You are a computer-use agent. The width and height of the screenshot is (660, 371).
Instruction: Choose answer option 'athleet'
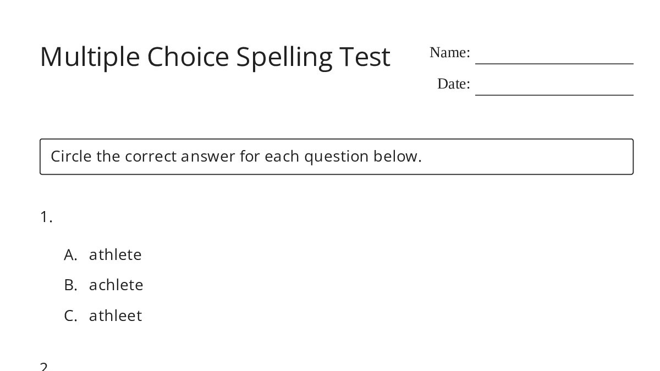pyautogui.click(x=116, y=315)
